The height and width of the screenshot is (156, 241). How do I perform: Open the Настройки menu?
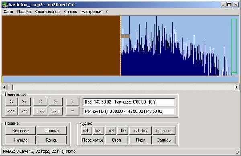point(91,12)
